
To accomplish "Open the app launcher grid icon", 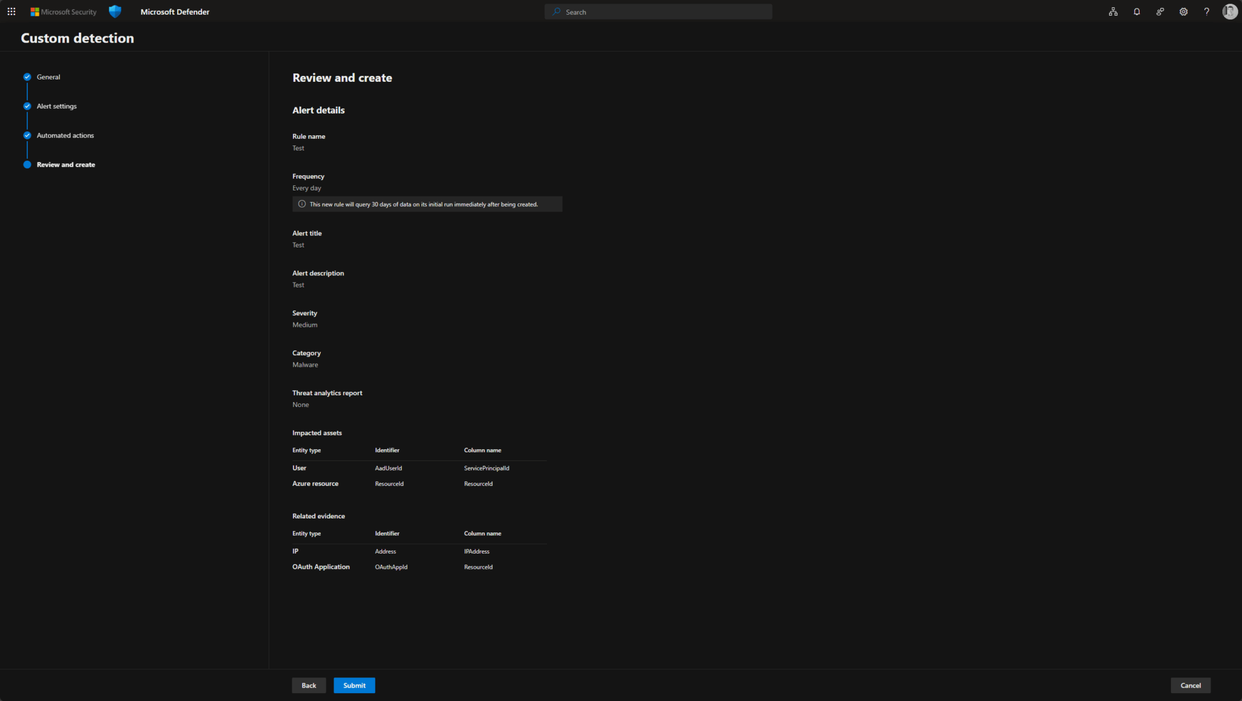I will click(11, 11).
